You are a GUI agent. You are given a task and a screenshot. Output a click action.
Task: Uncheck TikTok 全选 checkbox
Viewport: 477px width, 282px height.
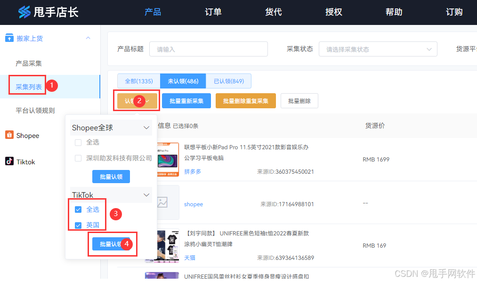78,209
